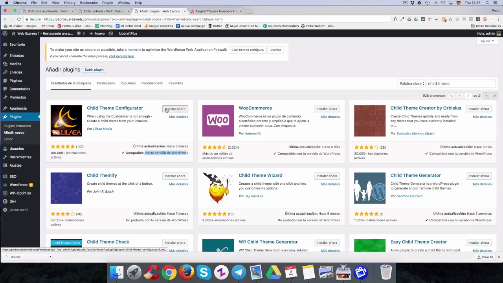Open WP-Optimize in sidebar
The width and height of the screenshot is (503, 283).
click(x=20, y=193)
